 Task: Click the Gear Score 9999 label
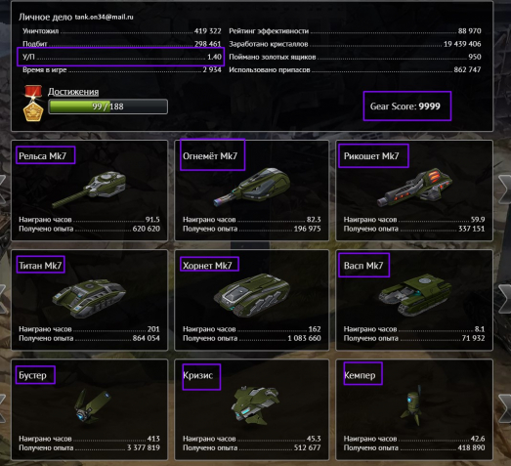tap(405, 106)
